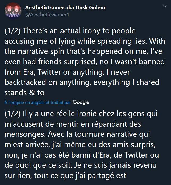Select the "(1/2)" marker starting the English tweet
The width and height of the screenshot is (171, 185).
(13, 31)
